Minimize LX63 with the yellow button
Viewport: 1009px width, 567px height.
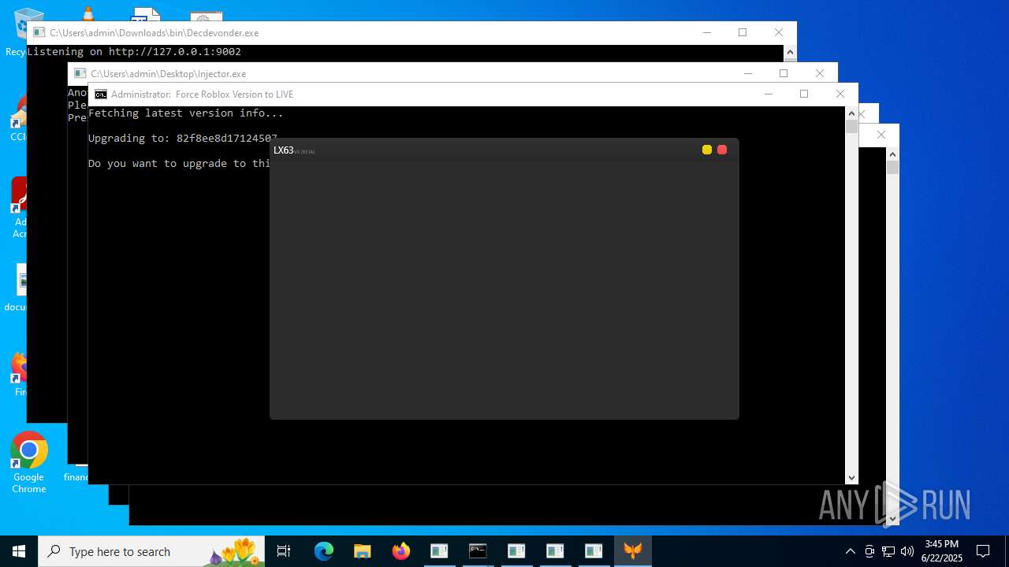707,150
